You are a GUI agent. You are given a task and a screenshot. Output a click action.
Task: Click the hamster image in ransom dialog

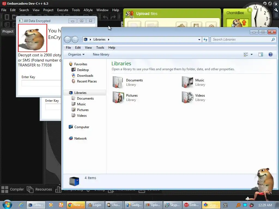pos(32,38)
